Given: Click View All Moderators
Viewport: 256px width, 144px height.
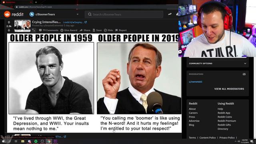Looking at the screenshot, I should [x=229, y=89].
